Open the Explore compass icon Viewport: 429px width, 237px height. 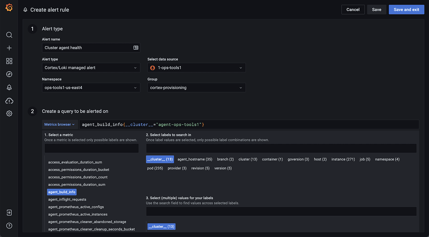coord(9,74)
